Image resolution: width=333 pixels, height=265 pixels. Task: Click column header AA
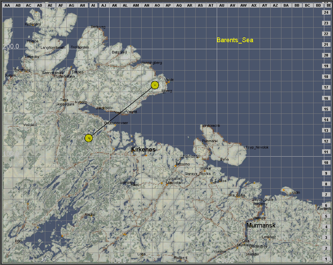(7, 5)
